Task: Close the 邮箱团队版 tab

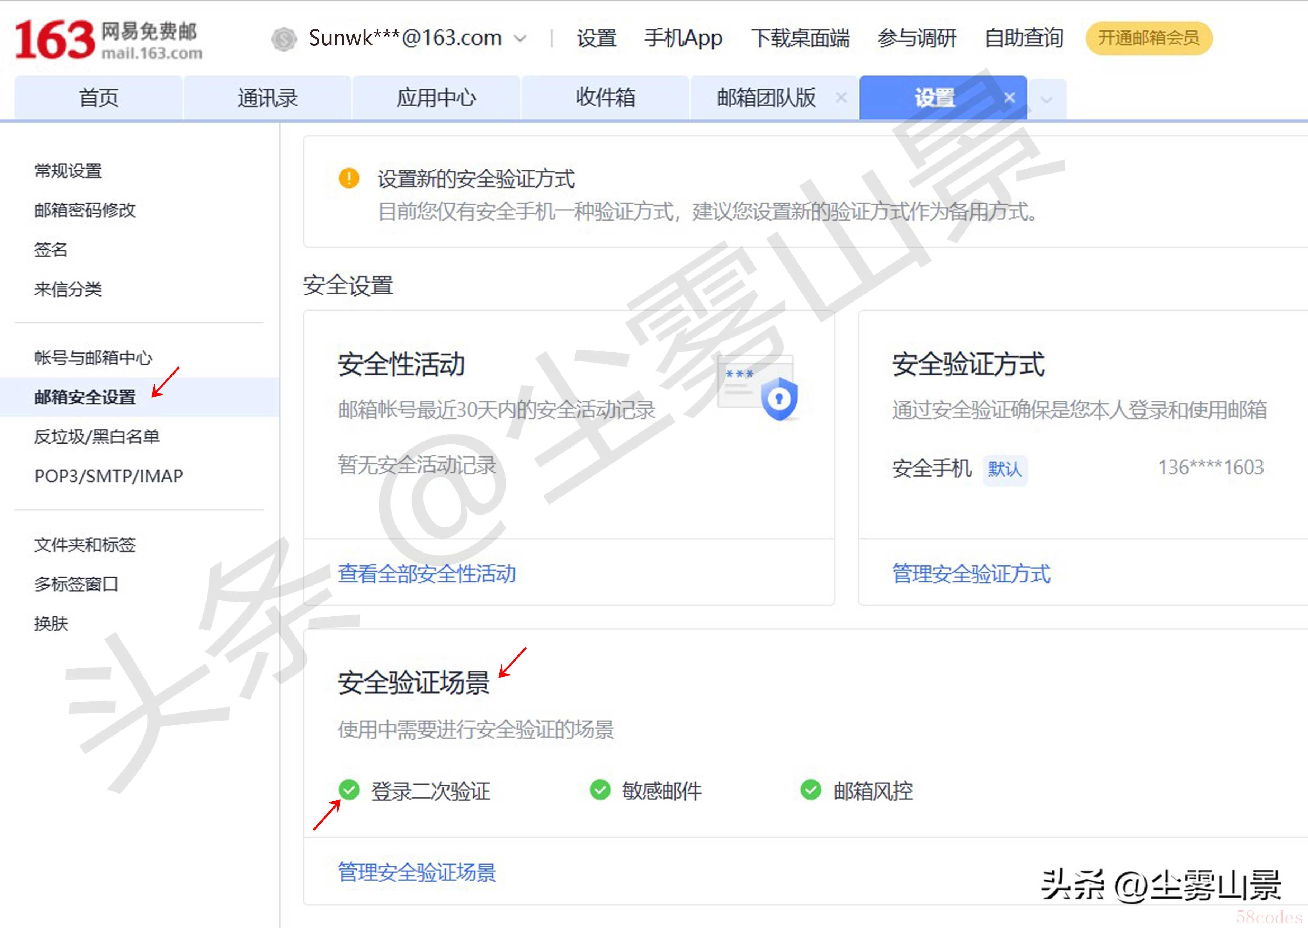Action: coord(840,98)
